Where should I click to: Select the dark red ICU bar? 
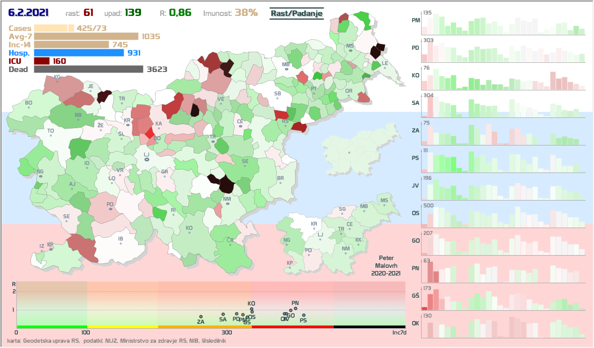(x=42, y=61)
